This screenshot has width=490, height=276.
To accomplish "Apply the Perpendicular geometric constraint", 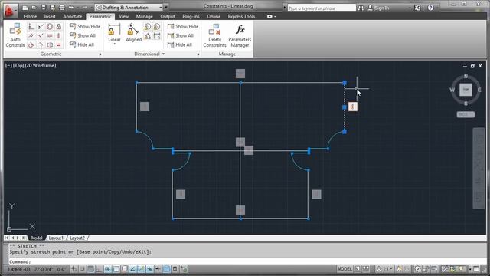I will pyautogui.click(x=41, y=36).
